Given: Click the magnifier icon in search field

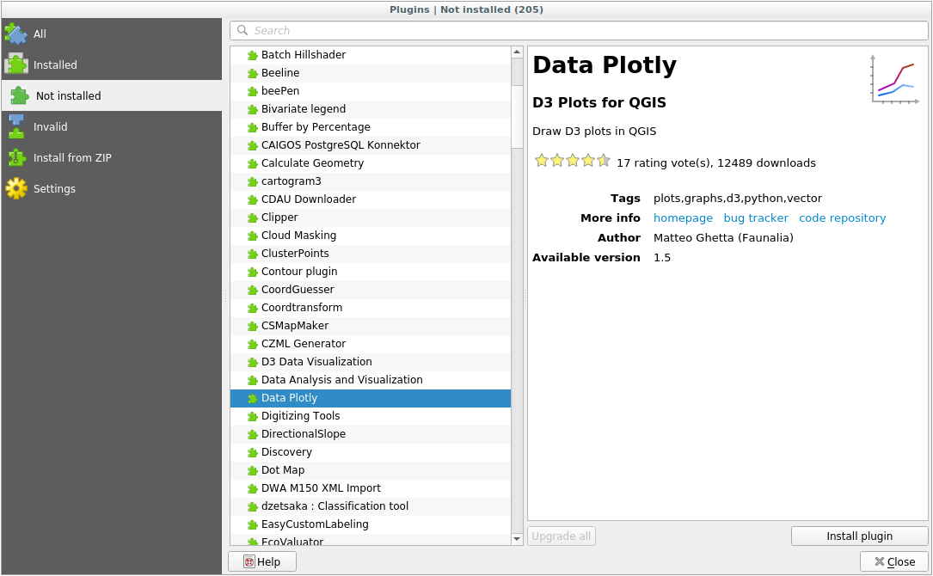Looking at the screenshot, I should point(242,31).
